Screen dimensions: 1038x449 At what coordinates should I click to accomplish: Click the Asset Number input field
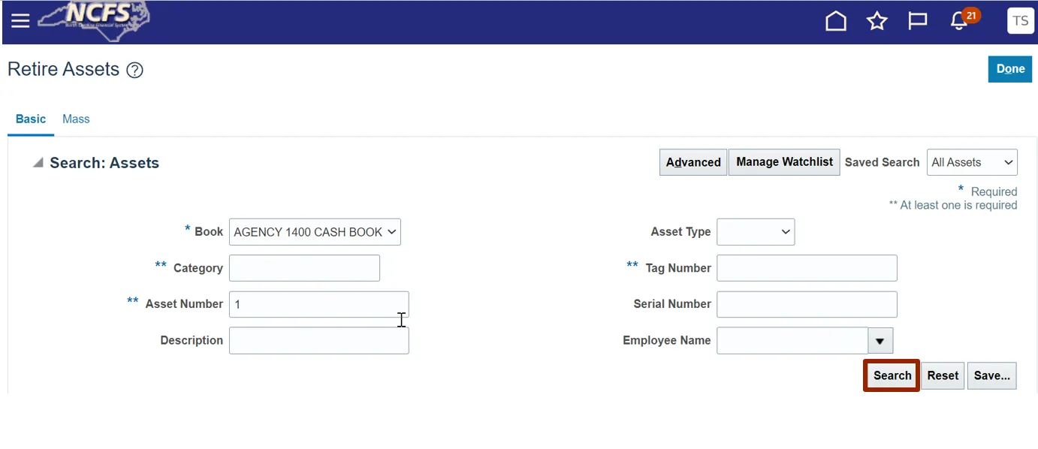pyautogui.click(x=318, y=304)
